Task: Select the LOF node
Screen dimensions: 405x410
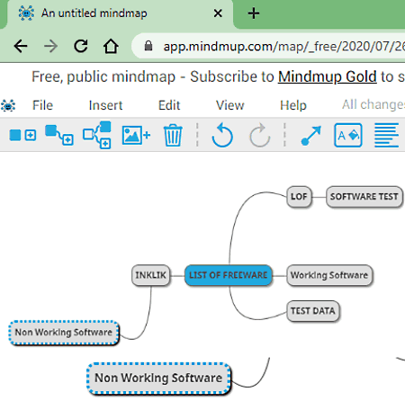Action: pyautogui.click(x=299, y=197)
